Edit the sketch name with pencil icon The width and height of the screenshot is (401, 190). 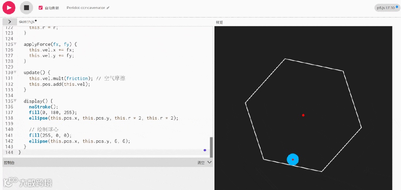108,8
